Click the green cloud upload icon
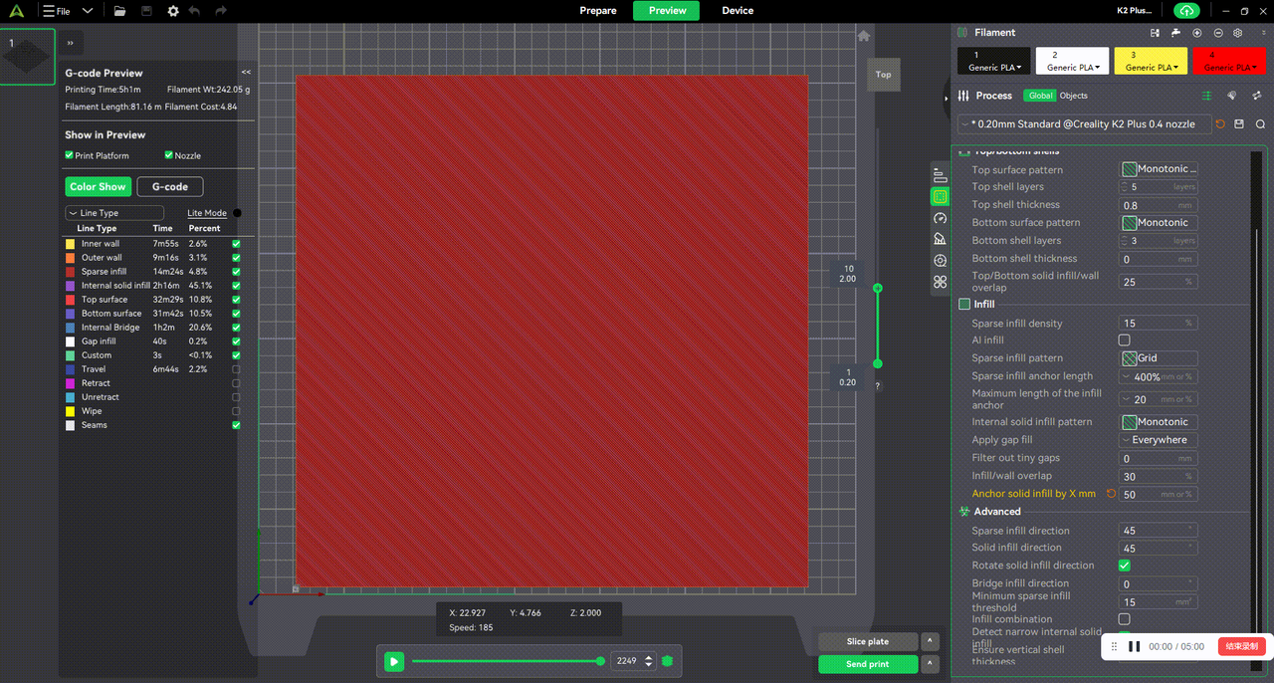This screenshot has width=1274, height=683. click(1186, 11)
